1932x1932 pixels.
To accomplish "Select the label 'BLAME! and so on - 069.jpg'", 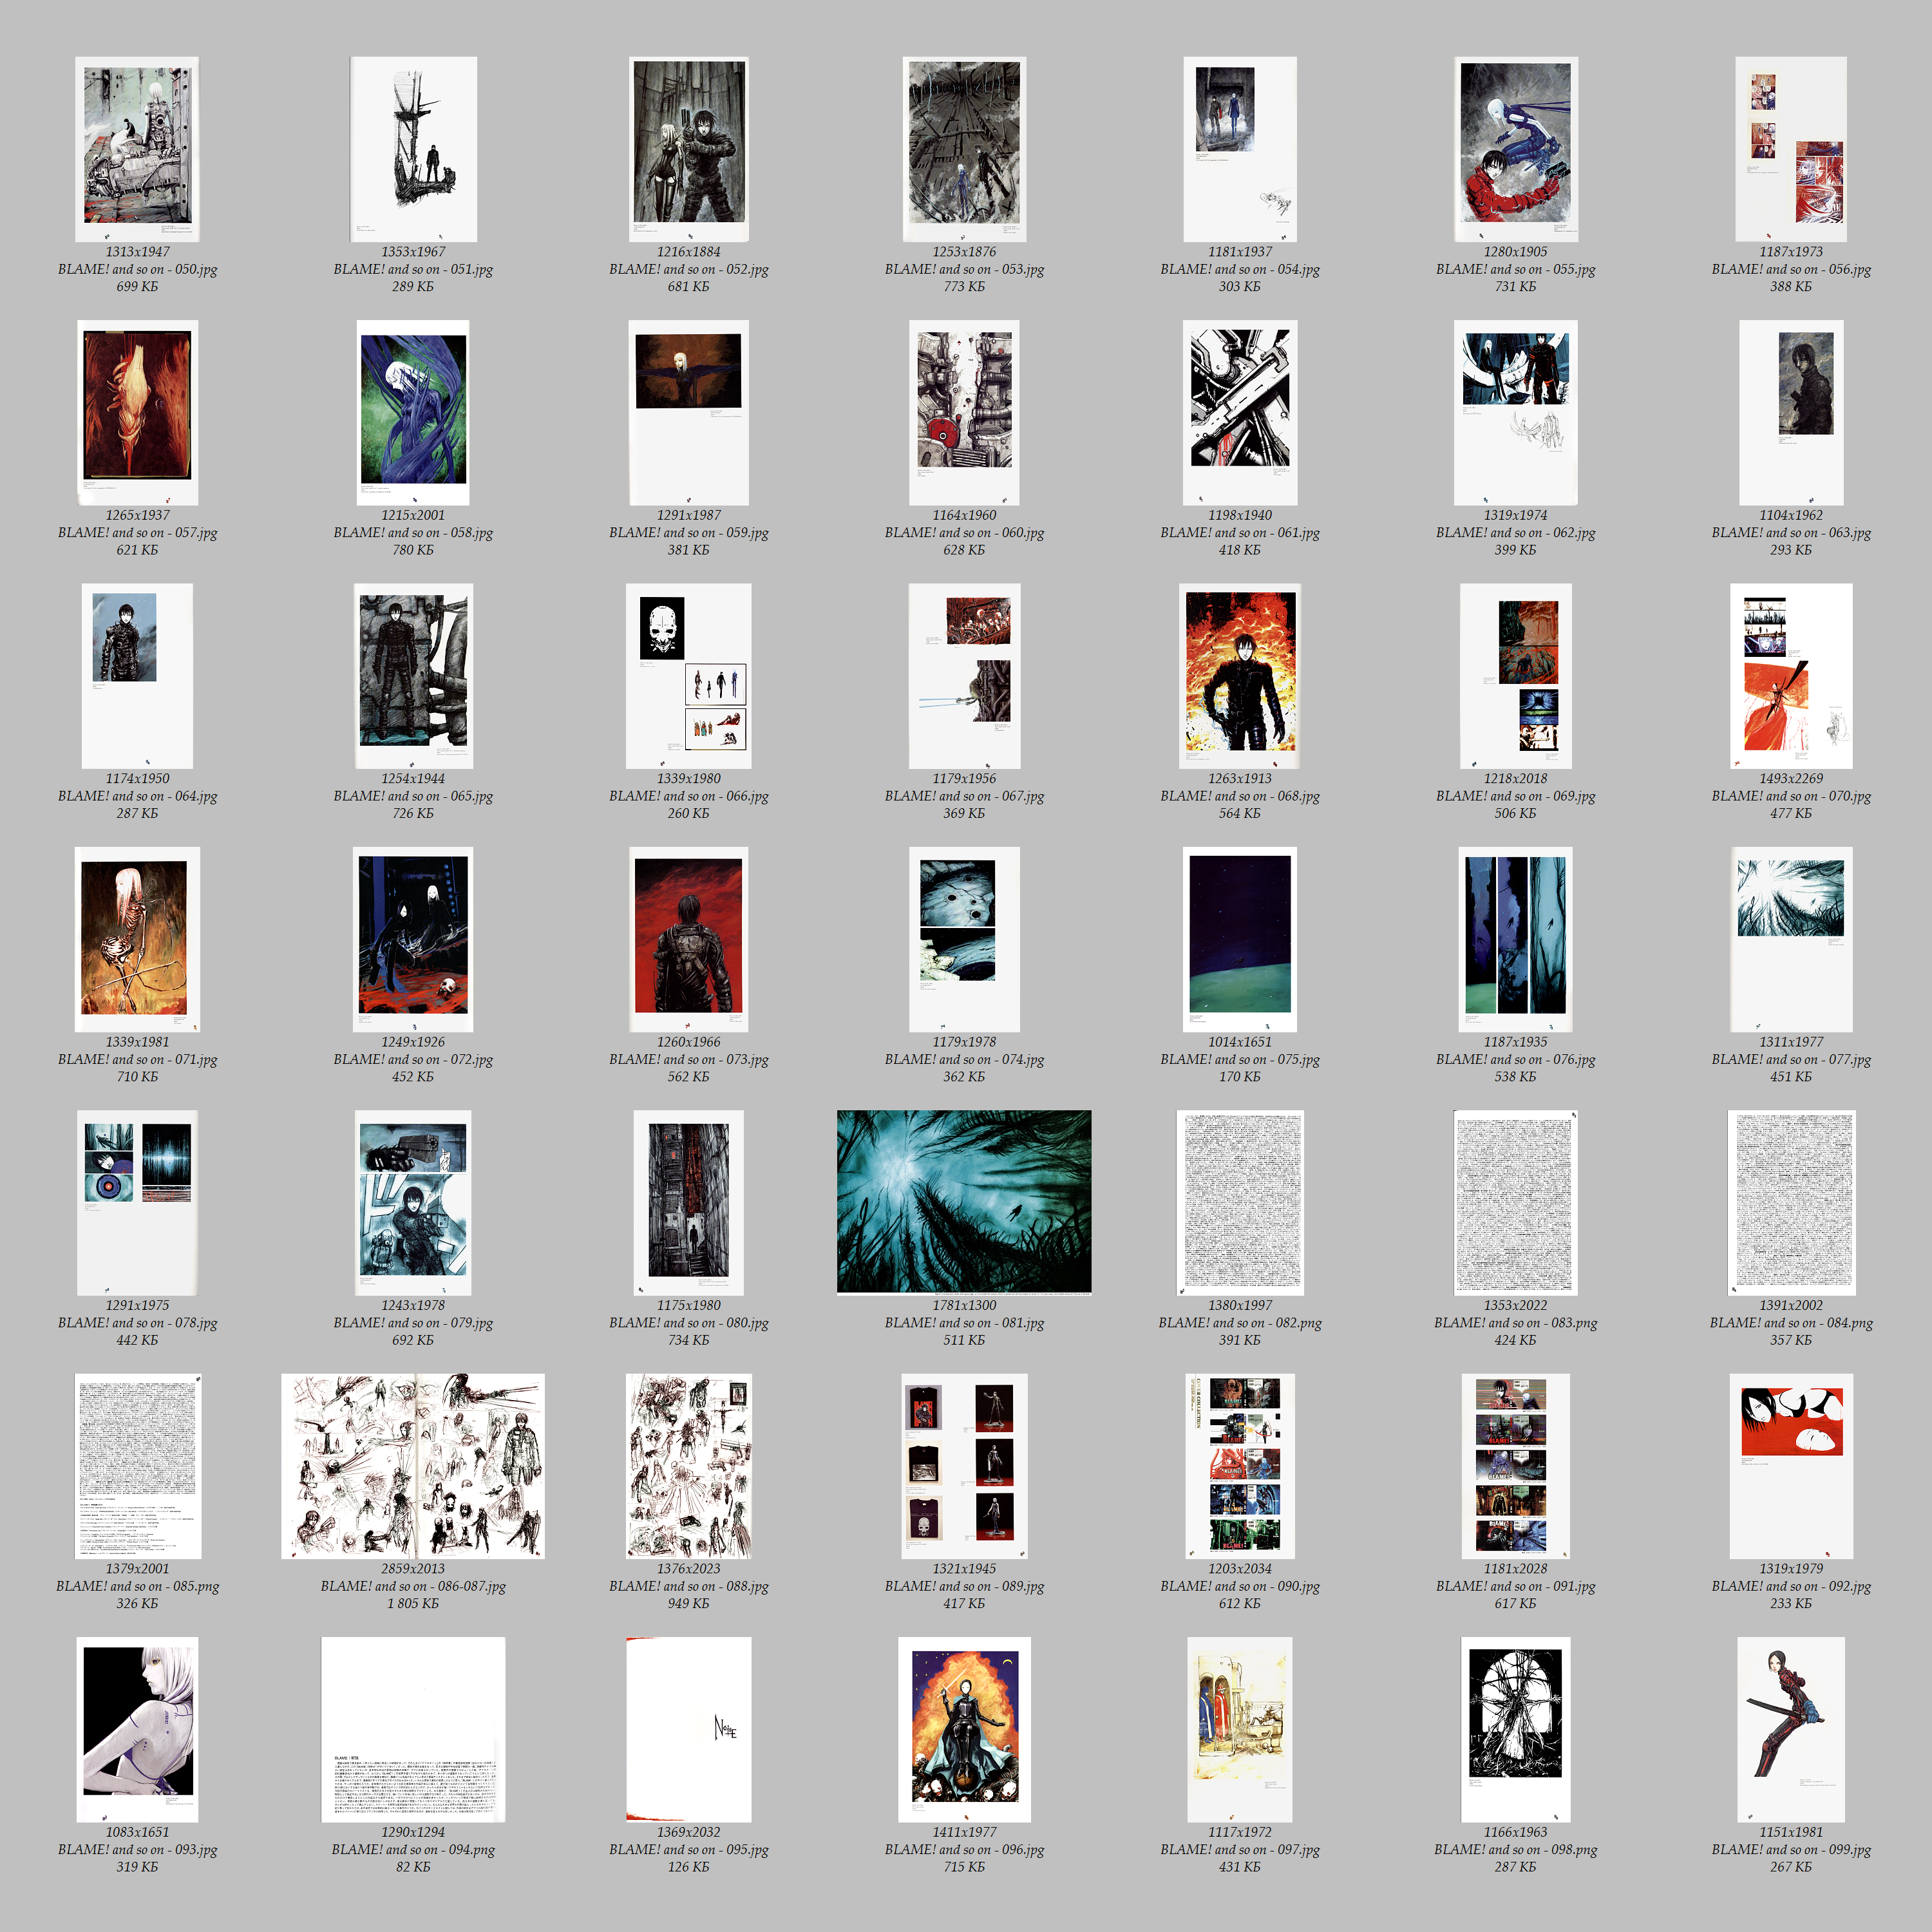I will (x=1516, y=796).
